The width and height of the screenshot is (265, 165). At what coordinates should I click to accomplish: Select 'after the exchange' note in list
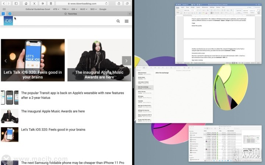click(145, 88)
